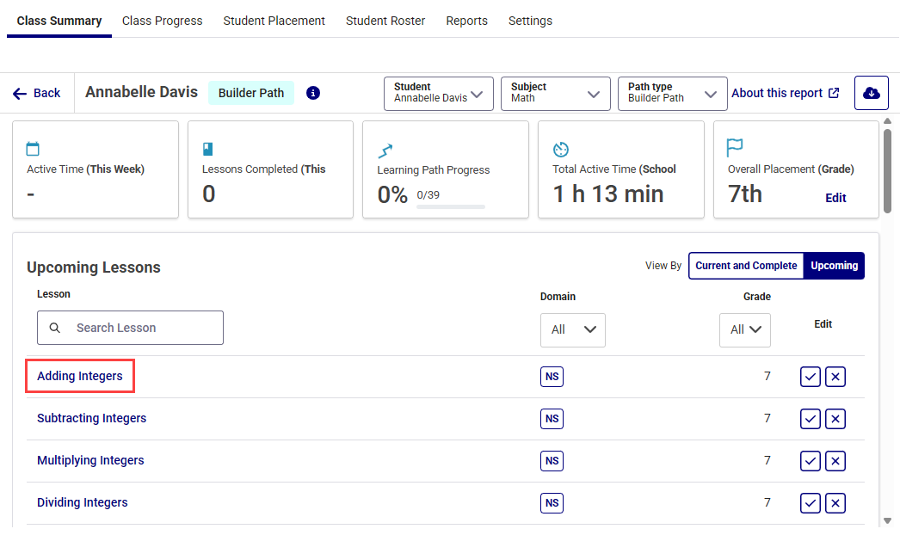
Task: Click the Domain column header
Action: [558, 297]
